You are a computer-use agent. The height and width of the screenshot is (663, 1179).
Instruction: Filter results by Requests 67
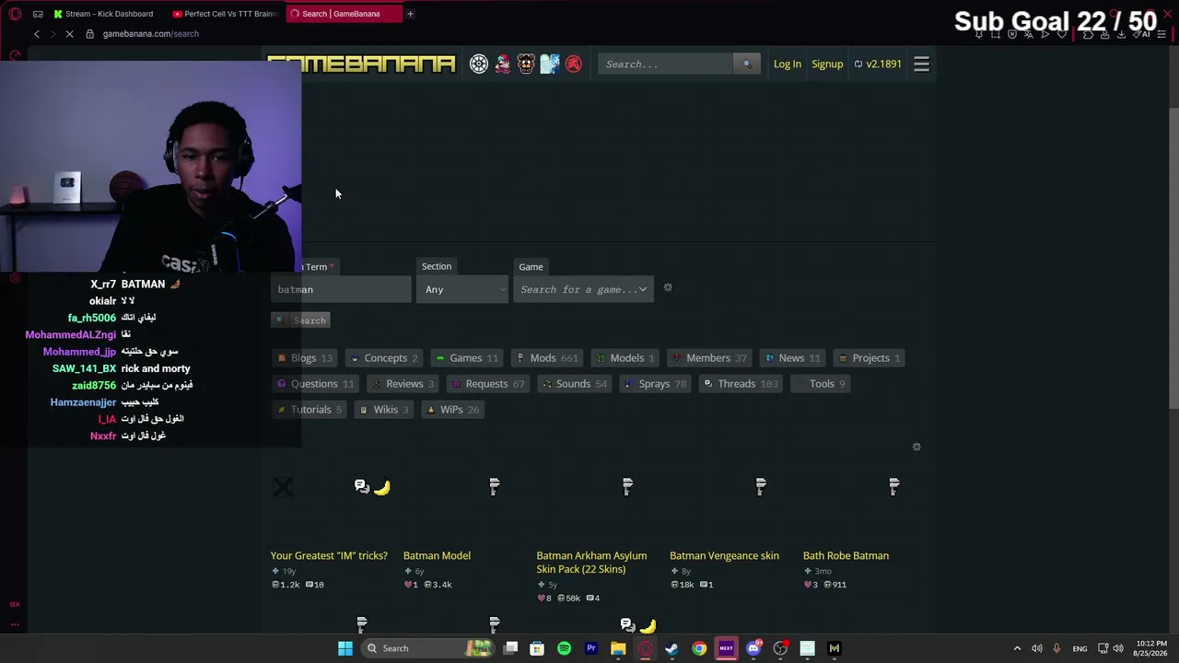[487, 384]
